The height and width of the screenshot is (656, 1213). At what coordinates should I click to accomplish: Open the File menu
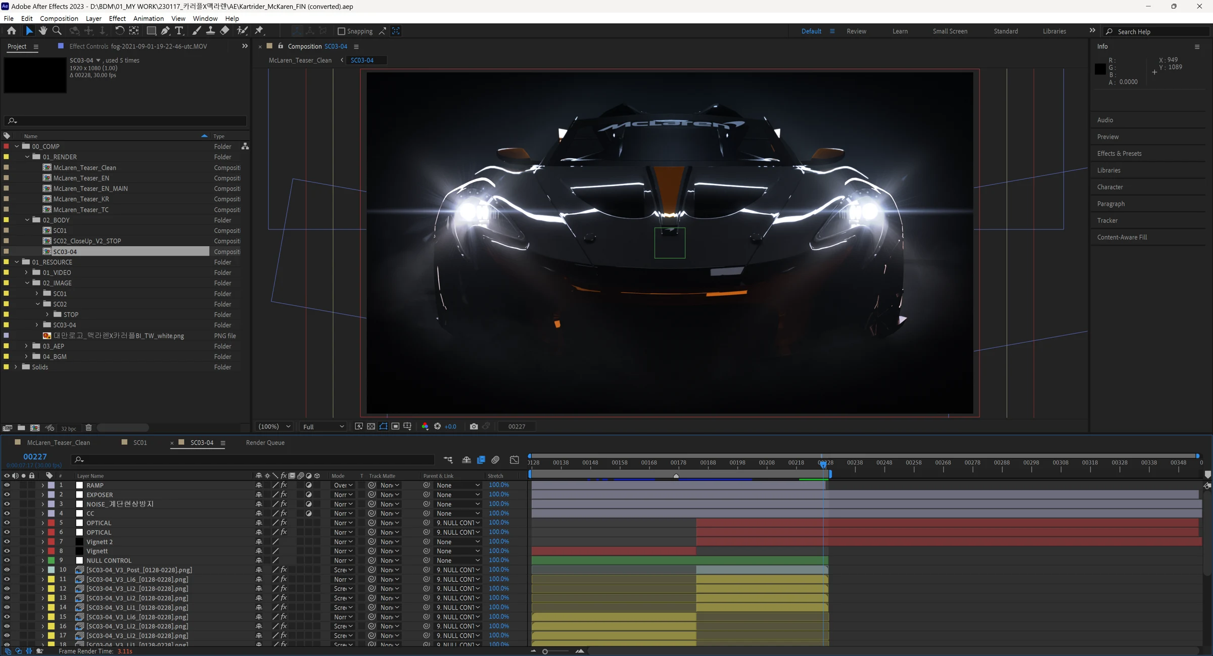tap(9, 18)
